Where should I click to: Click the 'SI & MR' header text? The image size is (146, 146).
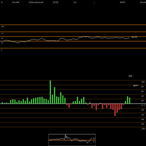pos(15,2)
